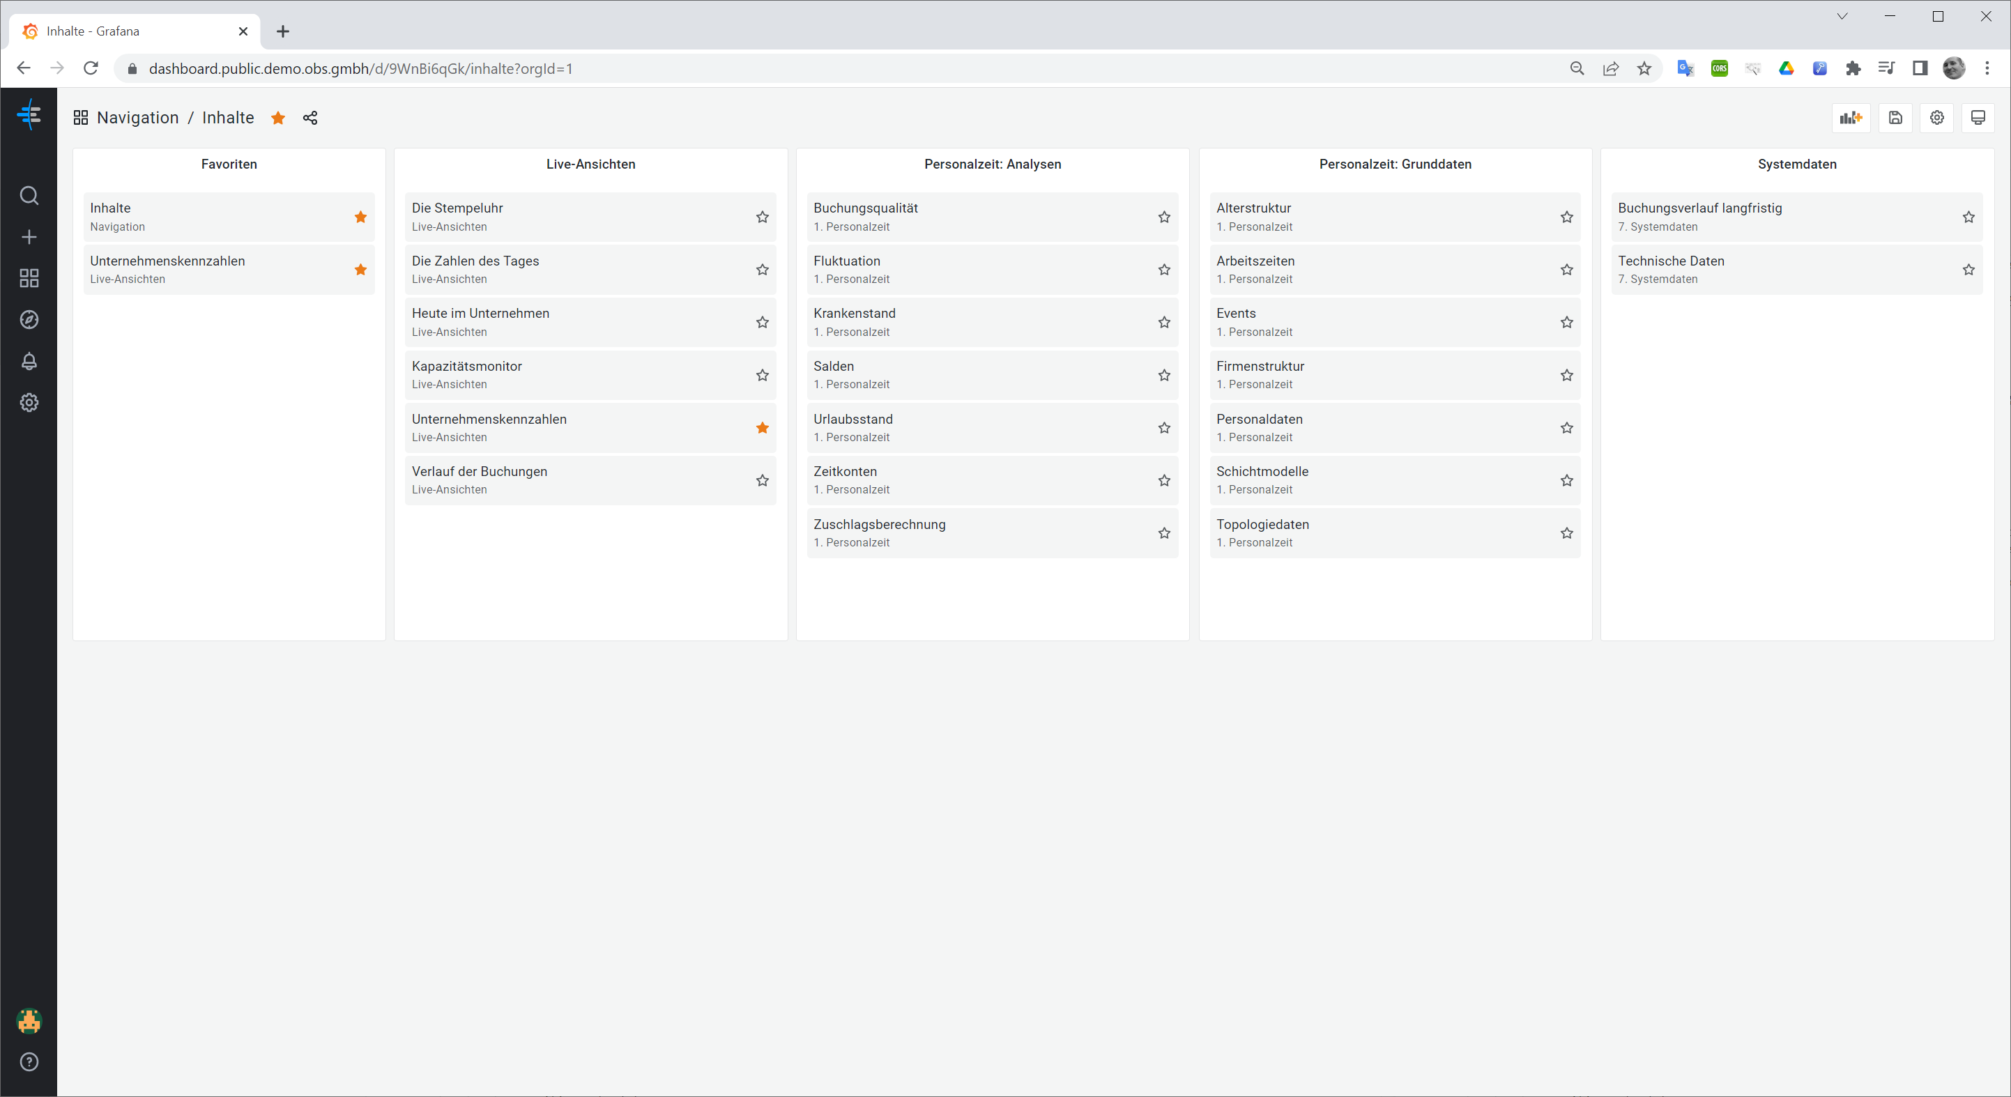The height and width of the screenshot is (1097, 2011).
Task: Share this page from the address bar
Action: (1610, 69)
